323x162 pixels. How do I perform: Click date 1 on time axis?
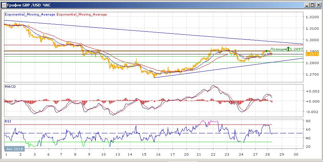pyautogui.click(x=6, y=154)
